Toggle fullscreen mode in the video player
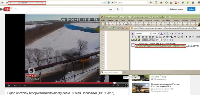Viewport: 200px width, 95px height. 126,86
